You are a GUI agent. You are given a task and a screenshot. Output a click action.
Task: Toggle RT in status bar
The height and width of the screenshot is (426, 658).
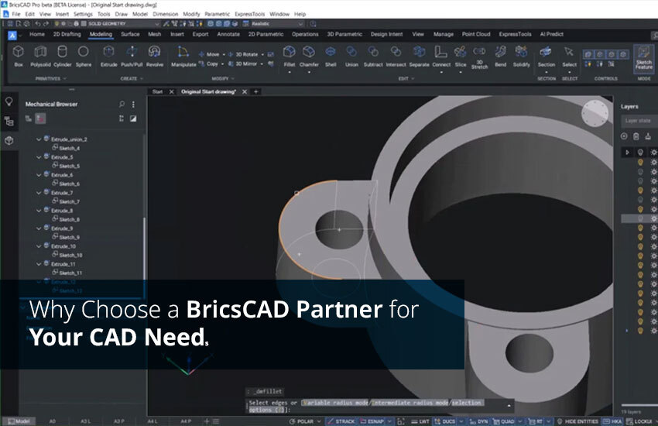click(536, 421)
